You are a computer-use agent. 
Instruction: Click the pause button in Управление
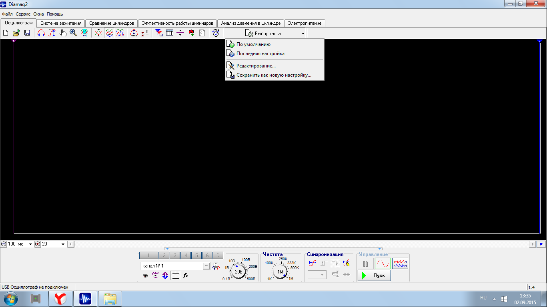(x=366, y=264)
